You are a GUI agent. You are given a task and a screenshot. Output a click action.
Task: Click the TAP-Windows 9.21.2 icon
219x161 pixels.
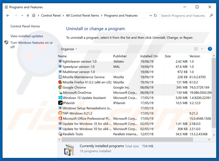(60, 113)
